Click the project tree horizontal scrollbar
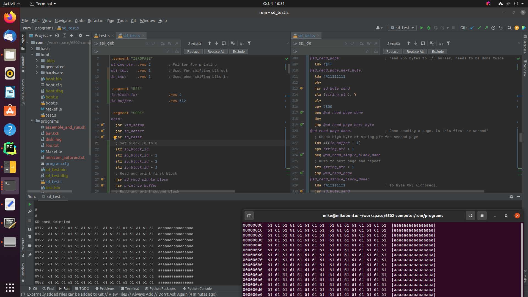Screen dimensions: 528x297 50,191
